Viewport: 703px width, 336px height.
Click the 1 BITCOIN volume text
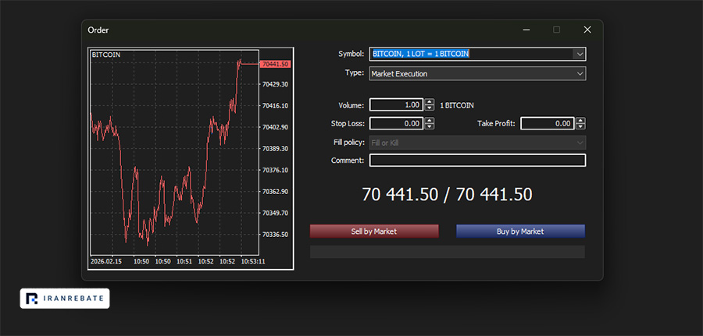457,105
